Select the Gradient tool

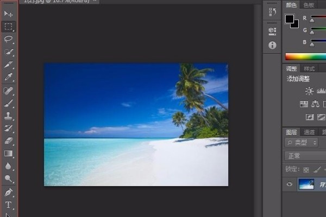coord(8,154)
